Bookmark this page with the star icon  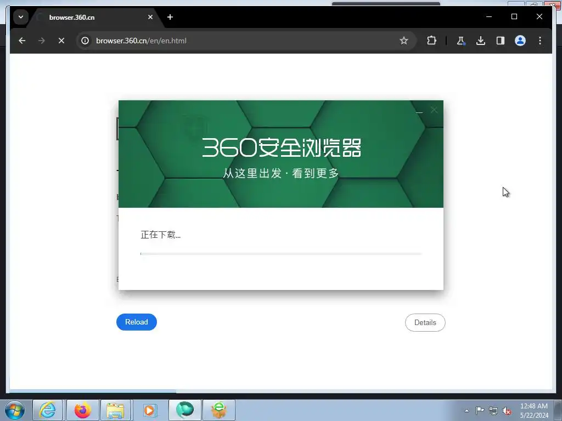click(x=404, y=41)
